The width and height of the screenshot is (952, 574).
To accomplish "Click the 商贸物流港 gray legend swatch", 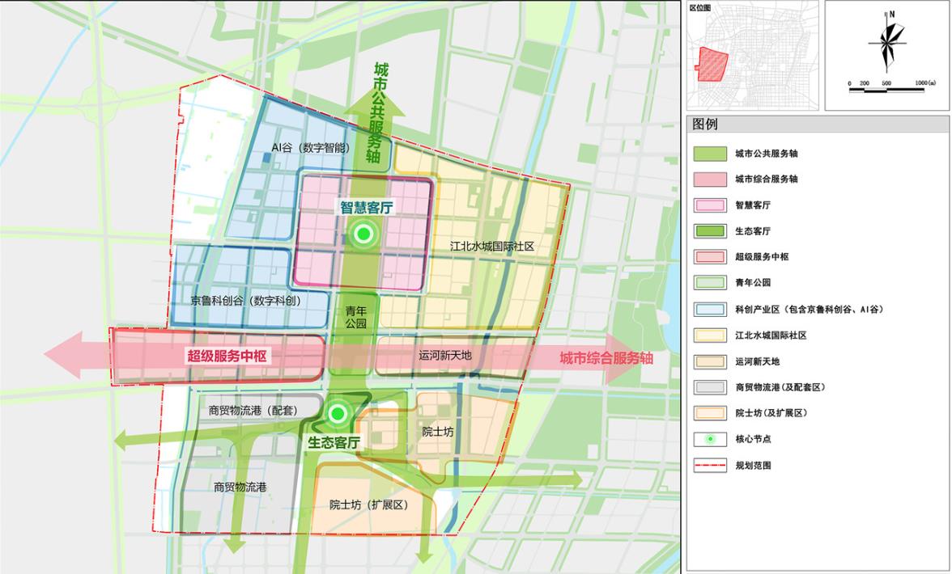I will 709,387.
